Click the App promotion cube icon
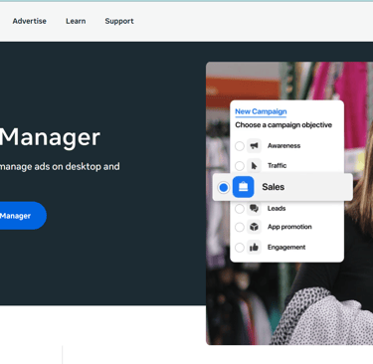 coord(254,227)
